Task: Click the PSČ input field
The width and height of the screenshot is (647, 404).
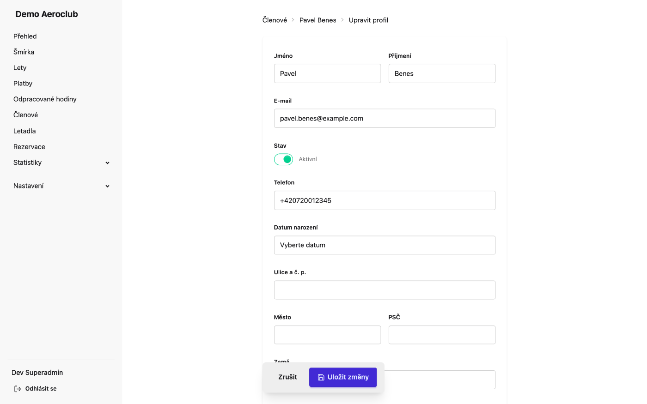Action: (442, 335)
